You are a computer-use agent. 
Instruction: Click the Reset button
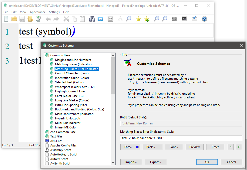pos(215,147)
